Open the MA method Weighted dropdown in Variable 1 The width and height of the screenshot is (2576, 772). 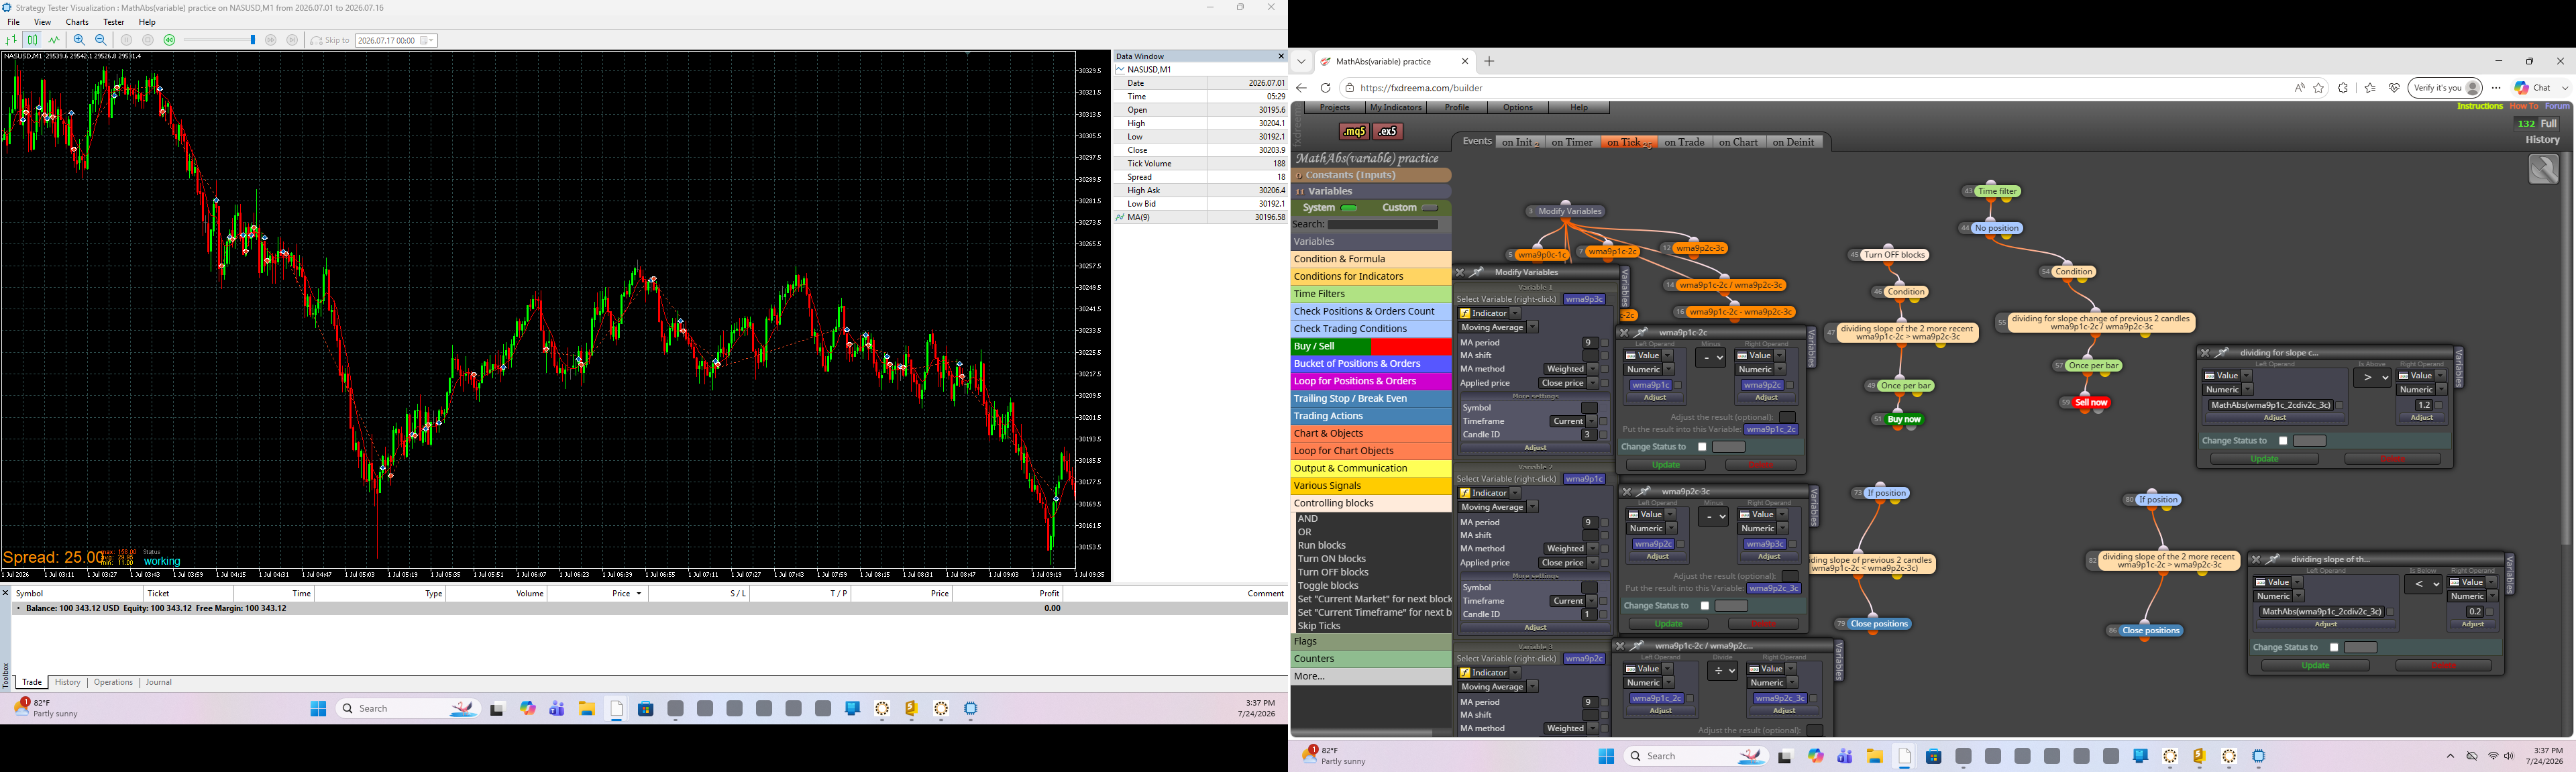point(1571,369)
